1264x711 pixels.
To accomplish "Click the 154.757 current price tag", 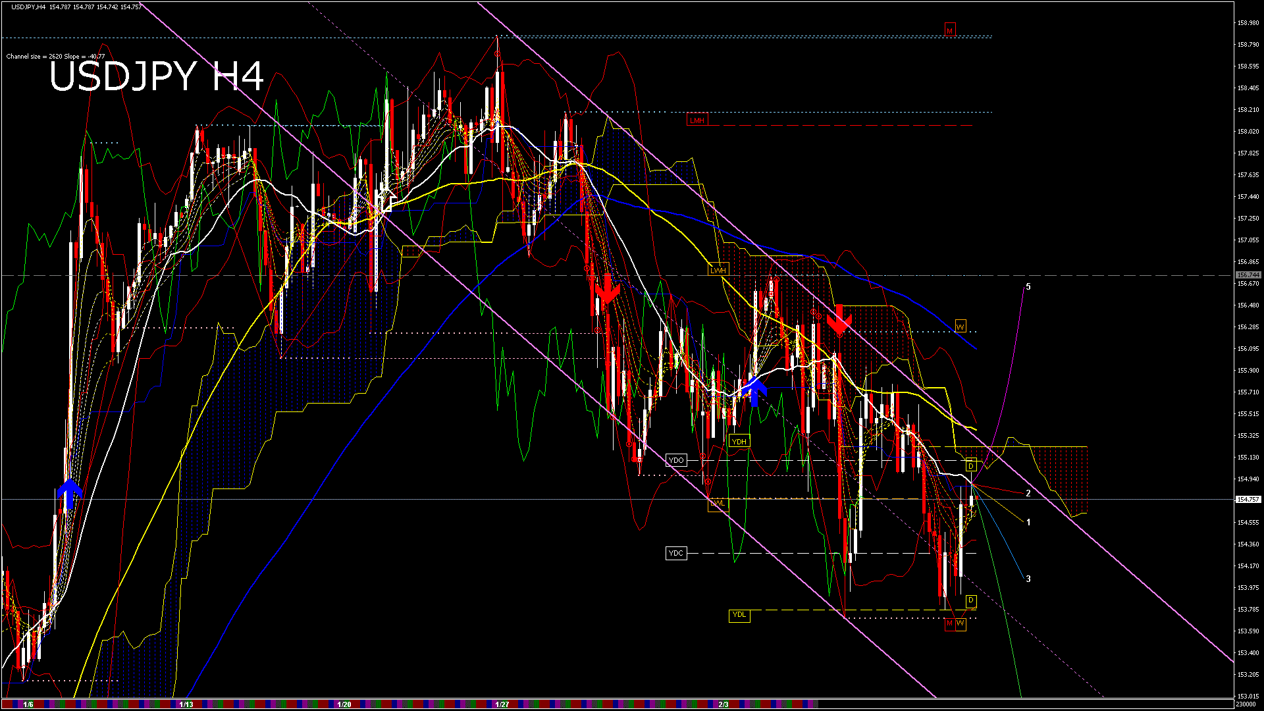I will pyautogui.click(x=1248, y=500).
